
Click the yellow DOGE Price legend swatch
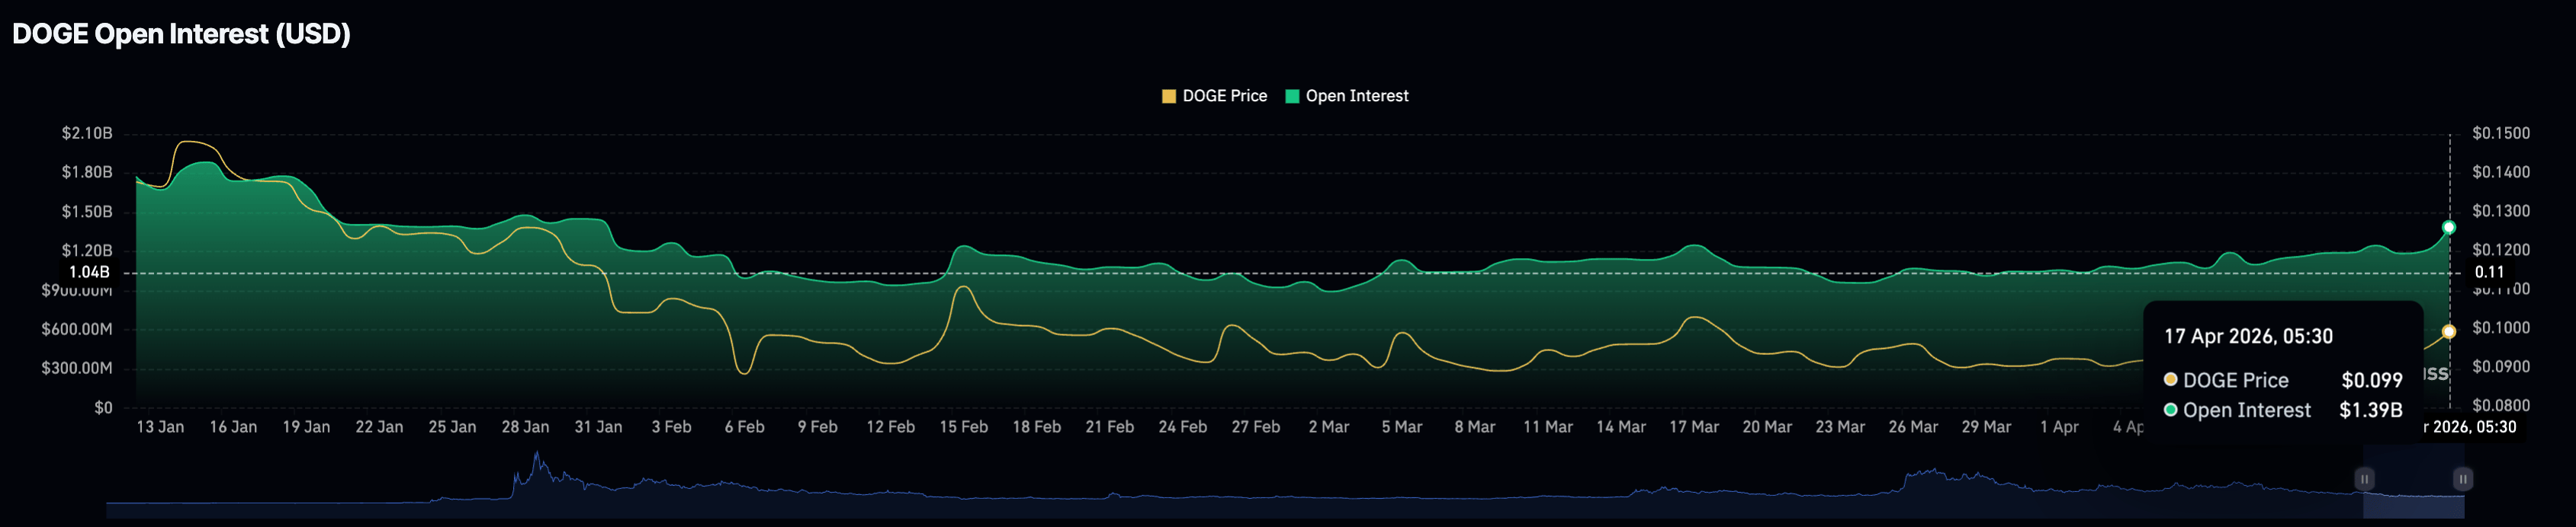pos(1168,96)
